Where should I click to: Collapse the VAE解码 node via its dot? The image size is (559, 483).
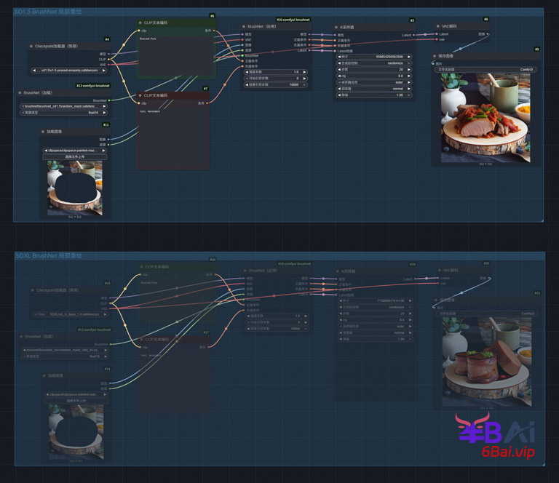pos(437,26)
